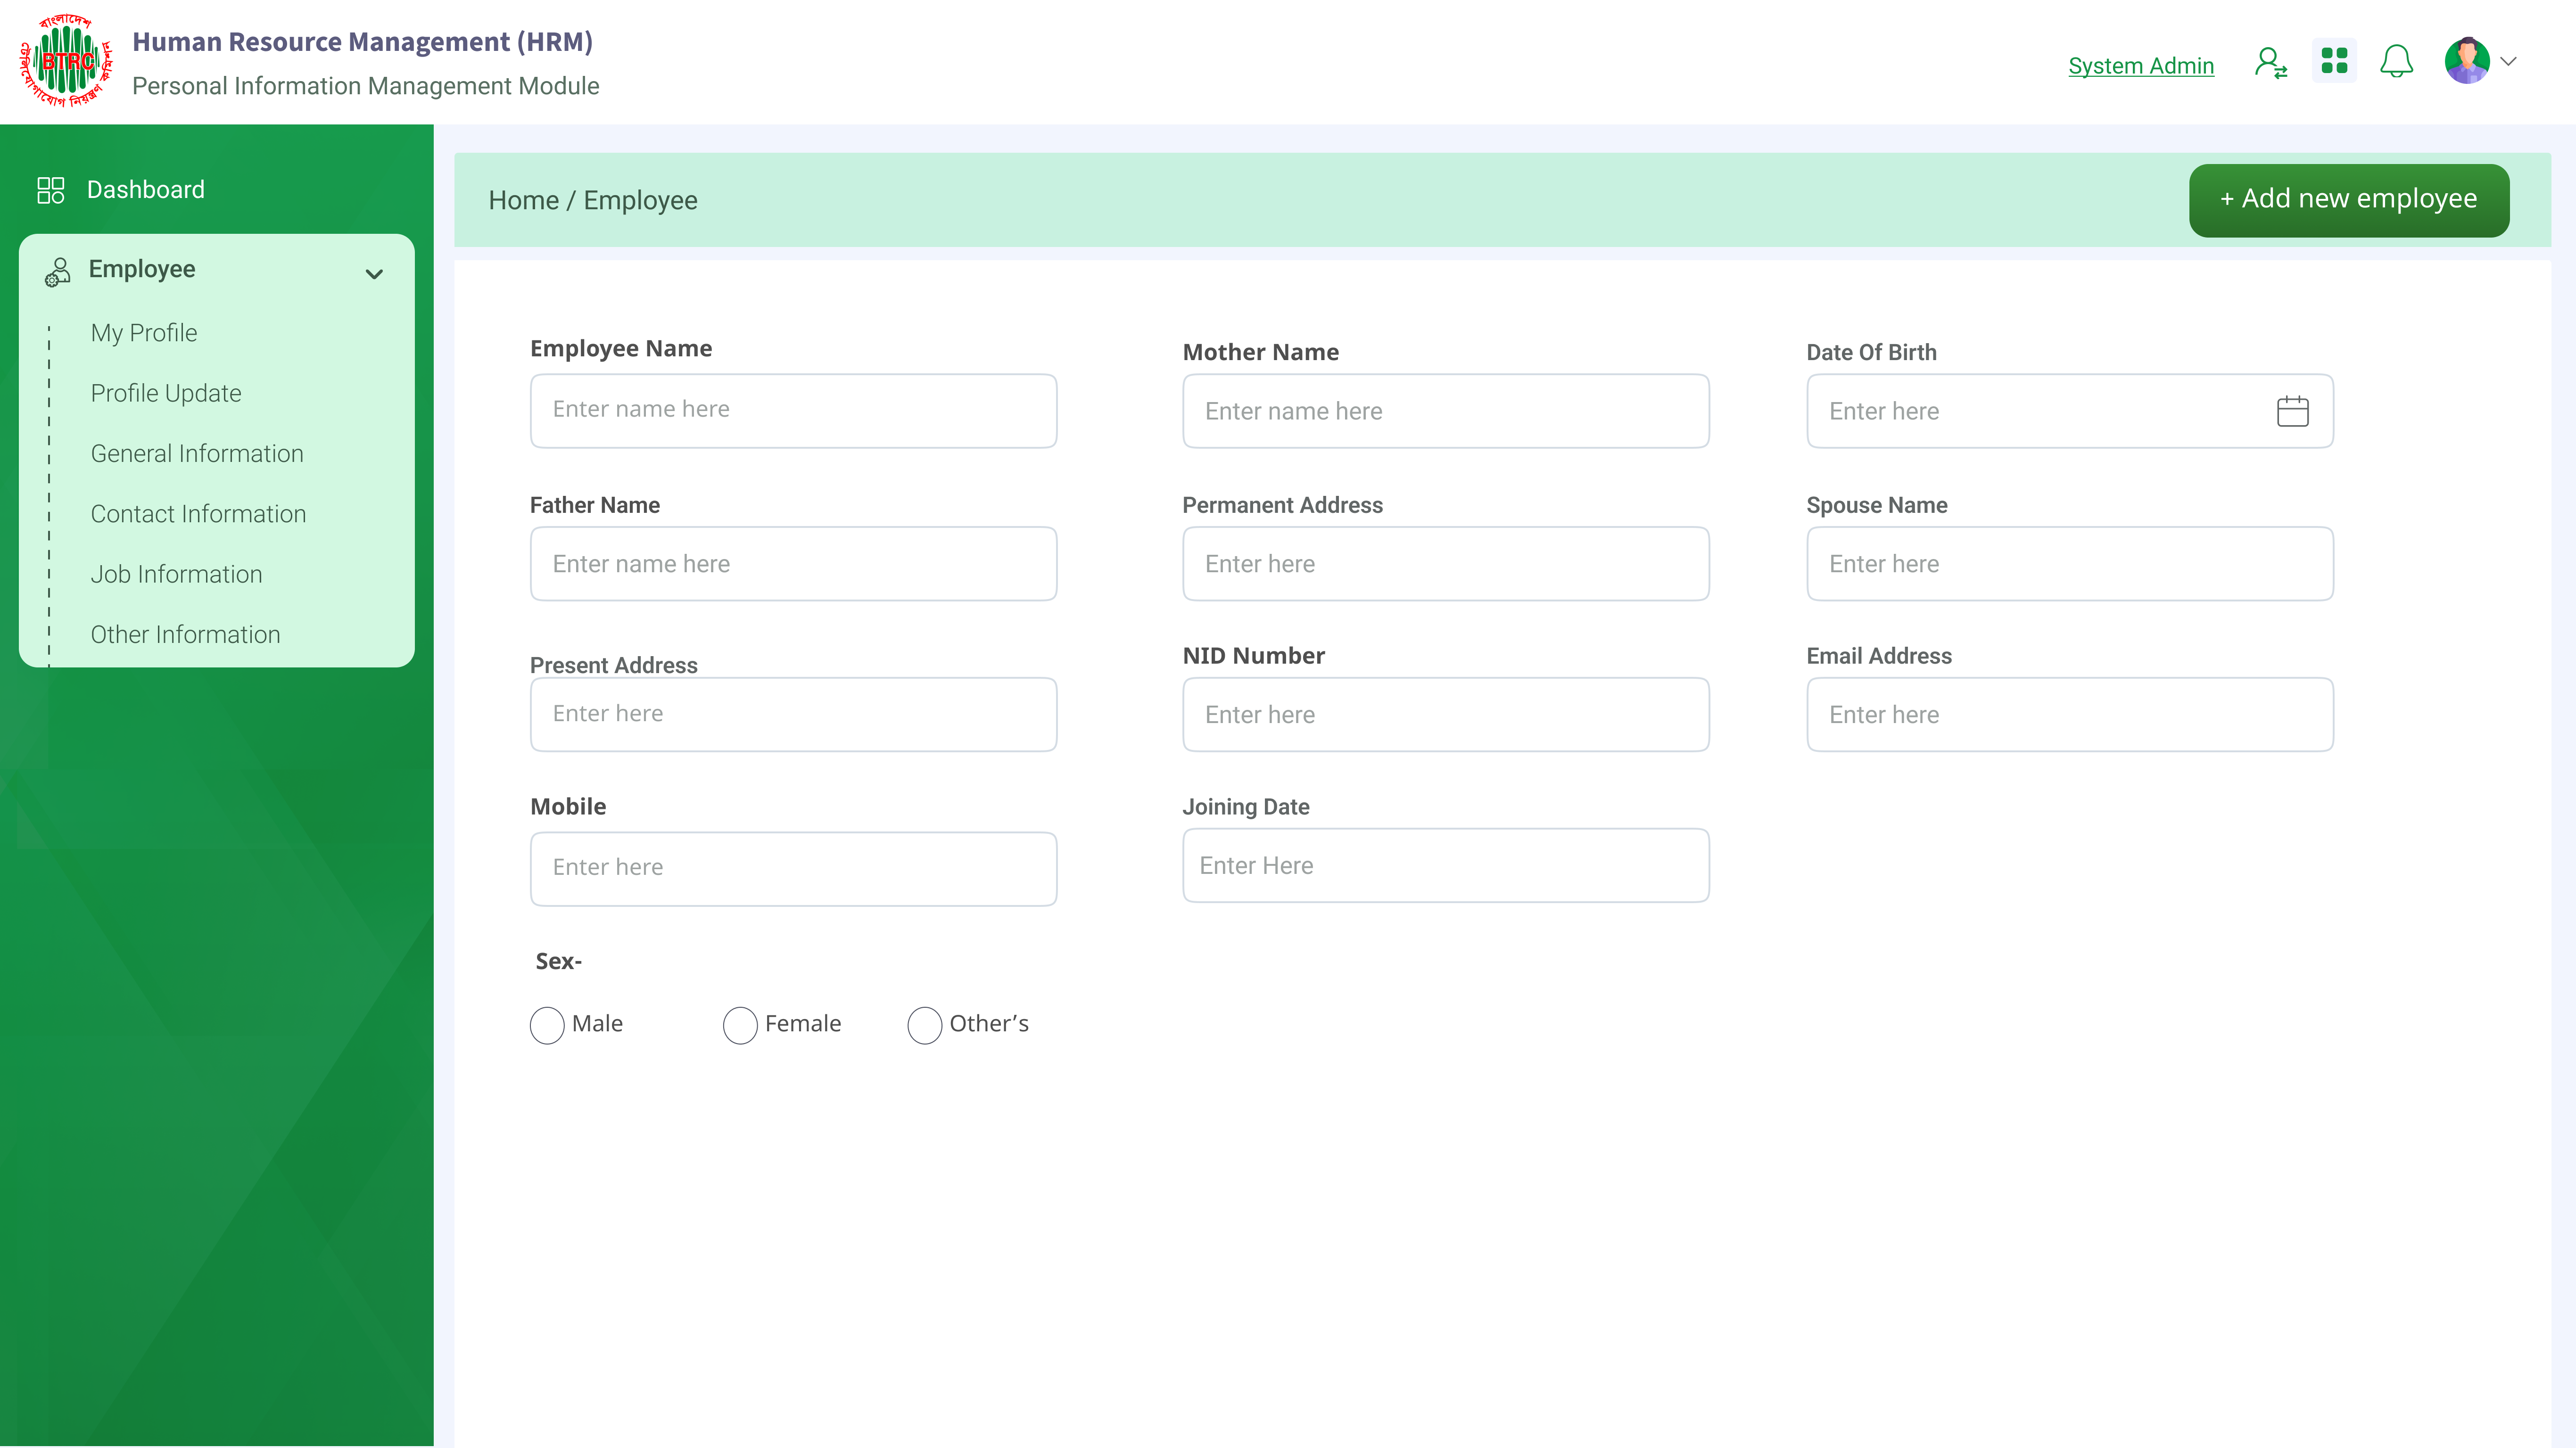
Task: Open the notifications bell
Action: tap(2396, 62)
